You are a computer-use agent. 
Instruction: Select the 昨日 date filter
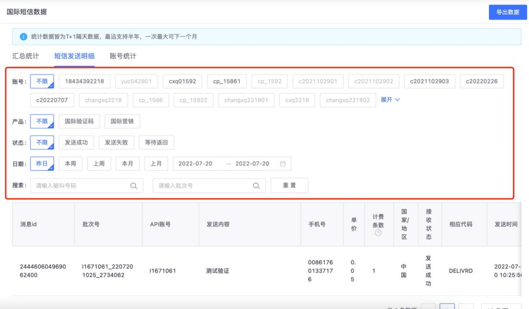click(x=42, y=164)
